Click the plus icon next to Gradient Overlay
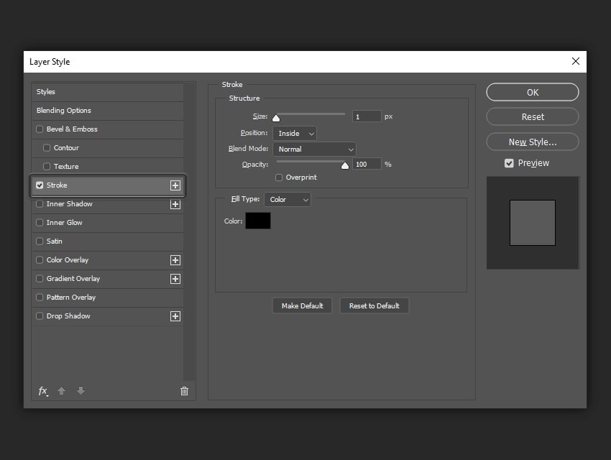611x460 pixels. (x=175, y=278)
